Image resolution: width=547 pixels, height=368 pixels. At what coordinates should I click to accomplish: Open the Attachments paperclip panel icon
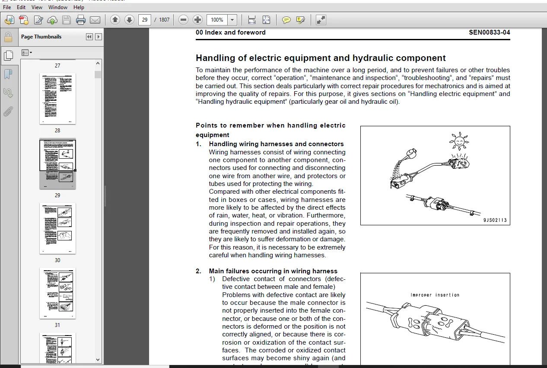[x=8, y=112]
